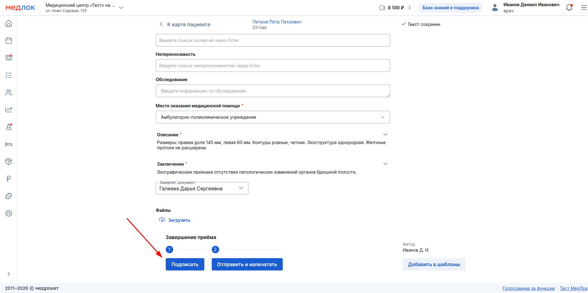
Task: Open the hamburger menu at top right
Action: (x=584, y=8)
